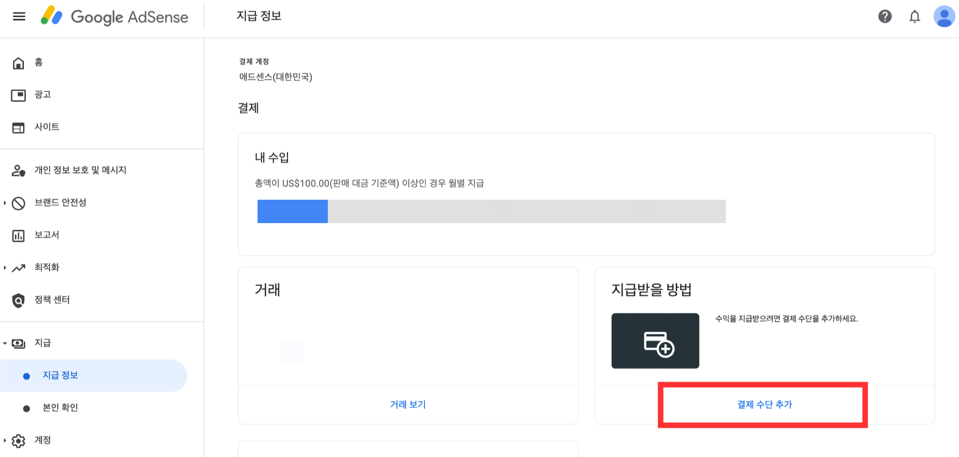Viewport: 959px width, 457px height.
Task: Select the 지급 정보 radio bullet
Action: click(x=26, y=375)
